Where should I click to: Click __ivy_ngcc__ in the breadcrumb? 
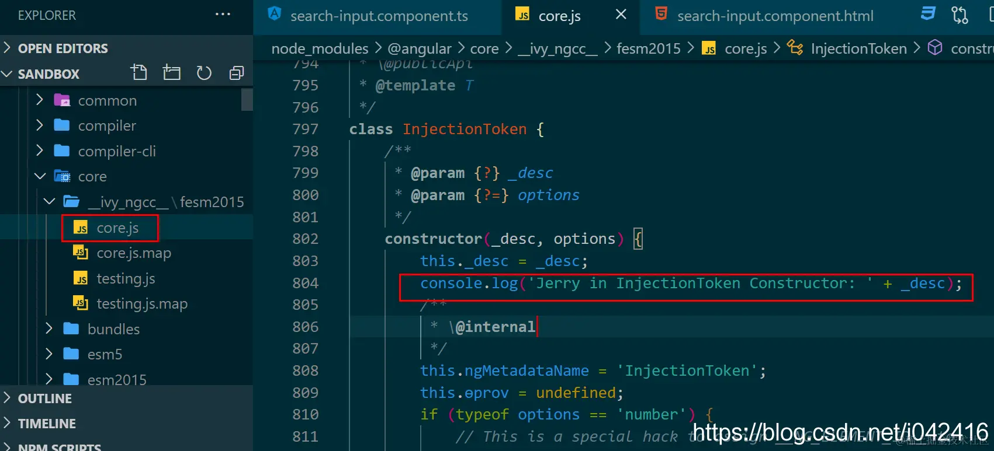point(557,49)
